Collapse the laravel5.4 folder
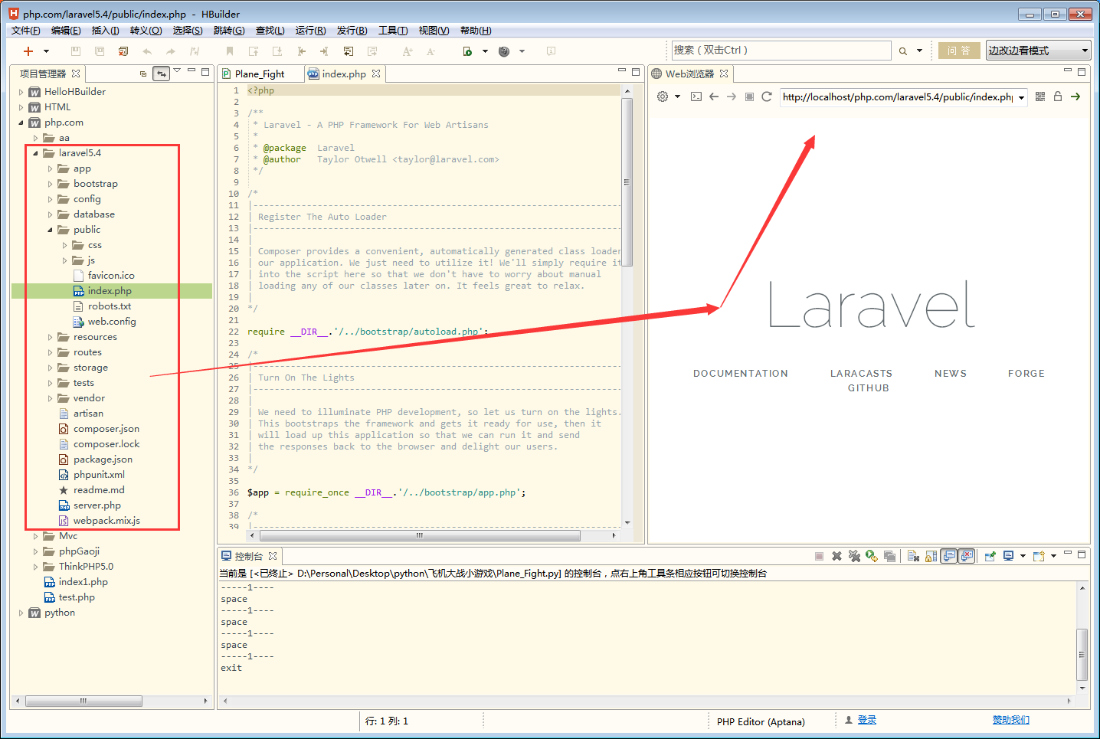Screen dimensions: 1100x739 (35, 153)
